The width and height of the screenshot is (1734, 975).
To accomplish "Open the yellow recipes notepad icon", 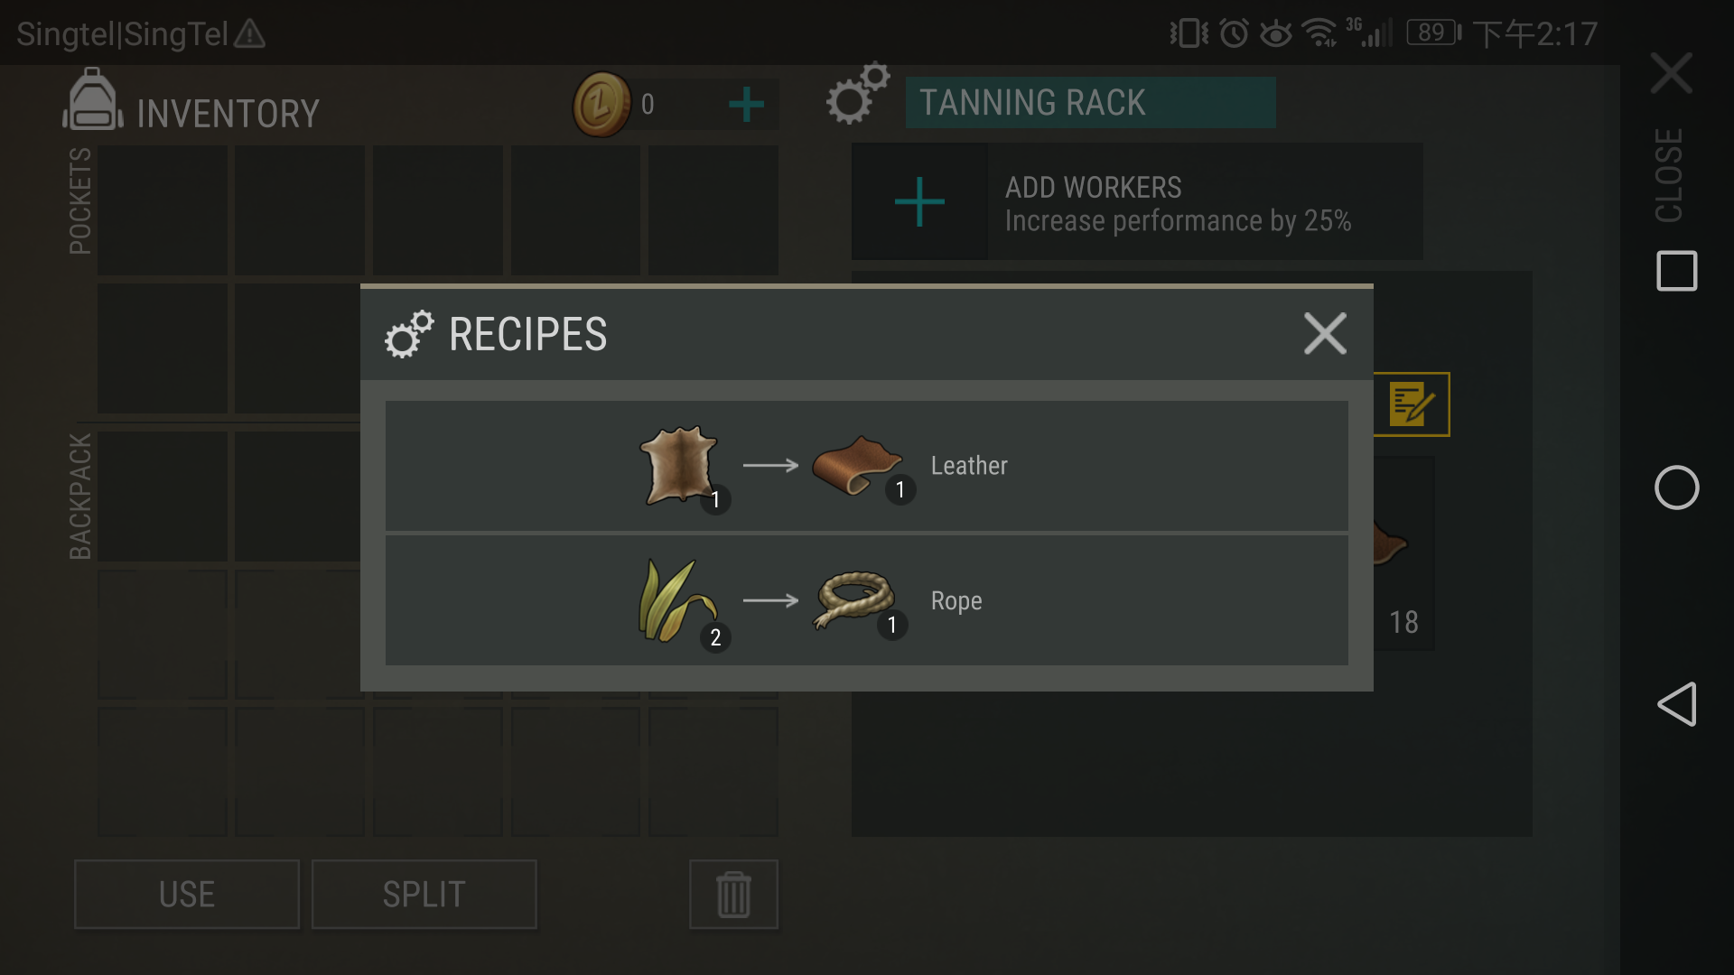I will (x=1412, y=404).
